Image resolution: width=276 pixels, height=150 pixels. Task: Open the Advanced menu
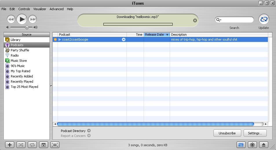(x=56, y=9)
